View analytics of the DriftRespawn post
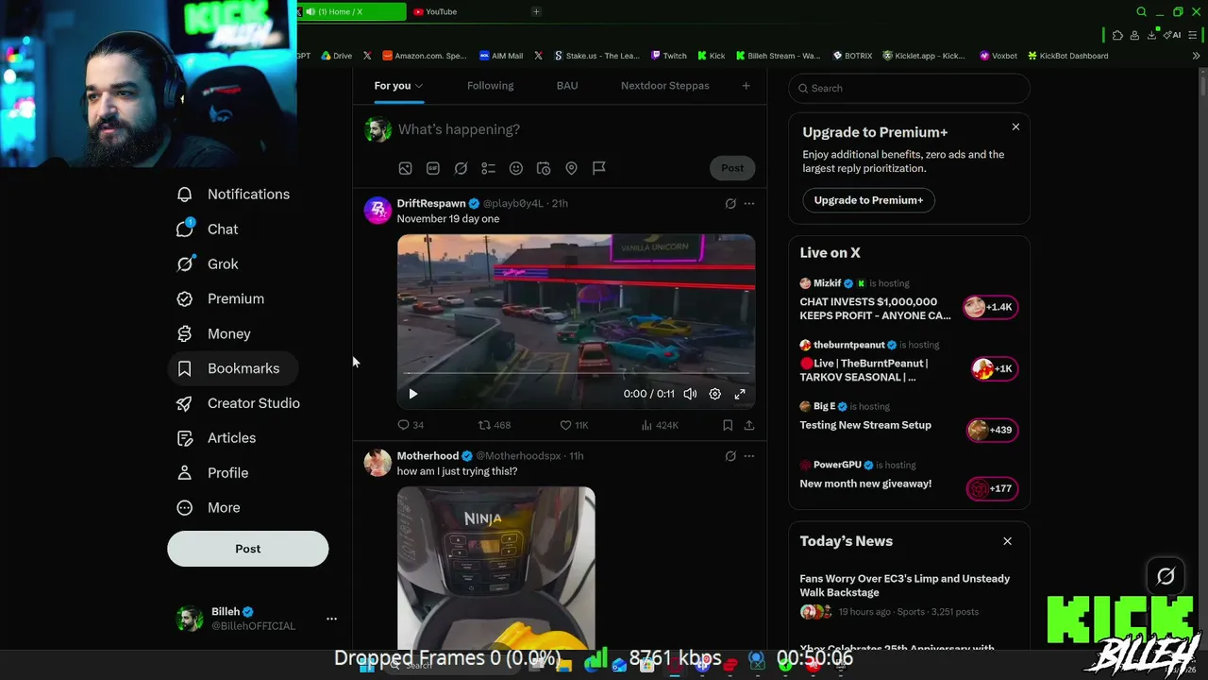The width and height of the screenshot is (1208, 680). (660, 425)
